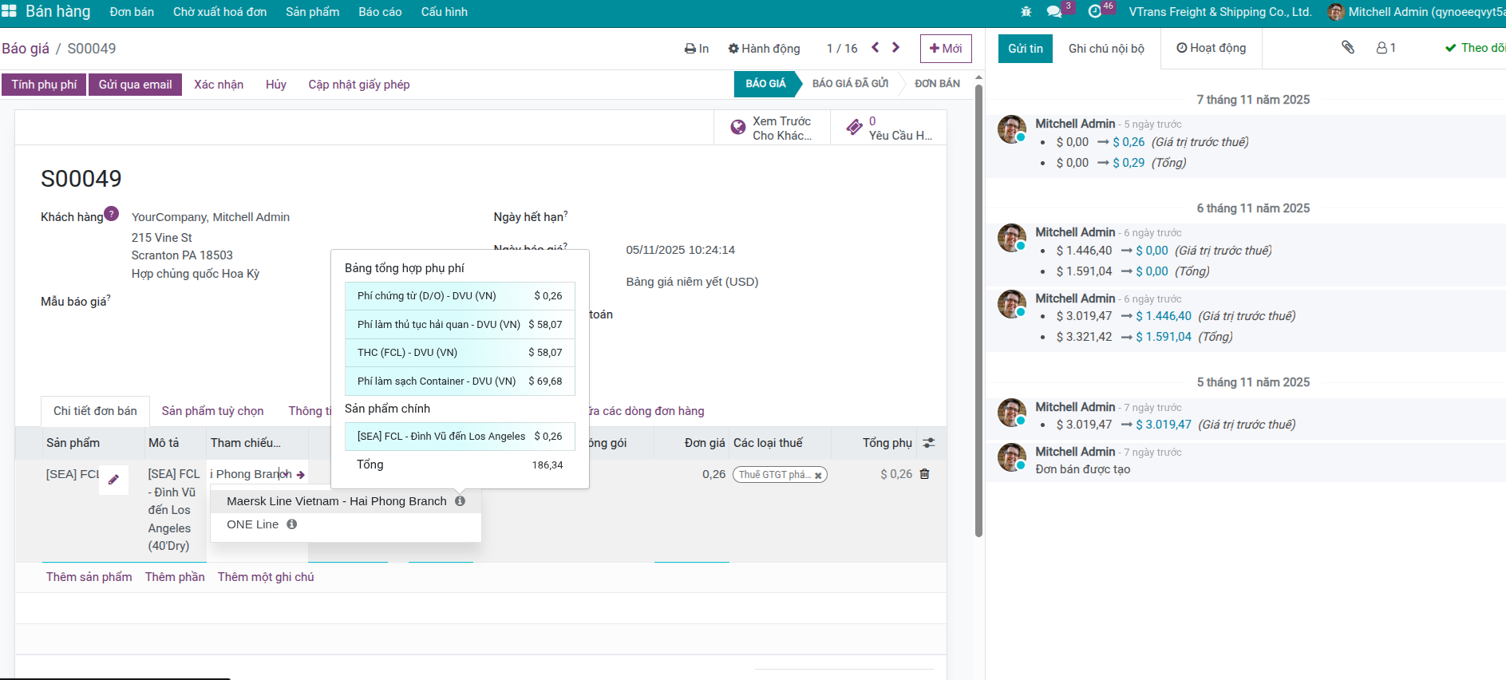
Task: Click the ĐƠN BÁN status stage
Action: tap(937, 84)
